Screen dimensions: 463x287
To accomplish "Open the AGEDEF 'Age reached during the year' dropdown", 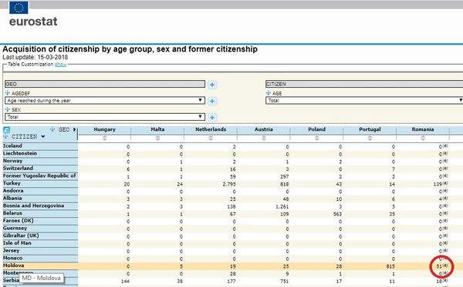I will point(105,100).
